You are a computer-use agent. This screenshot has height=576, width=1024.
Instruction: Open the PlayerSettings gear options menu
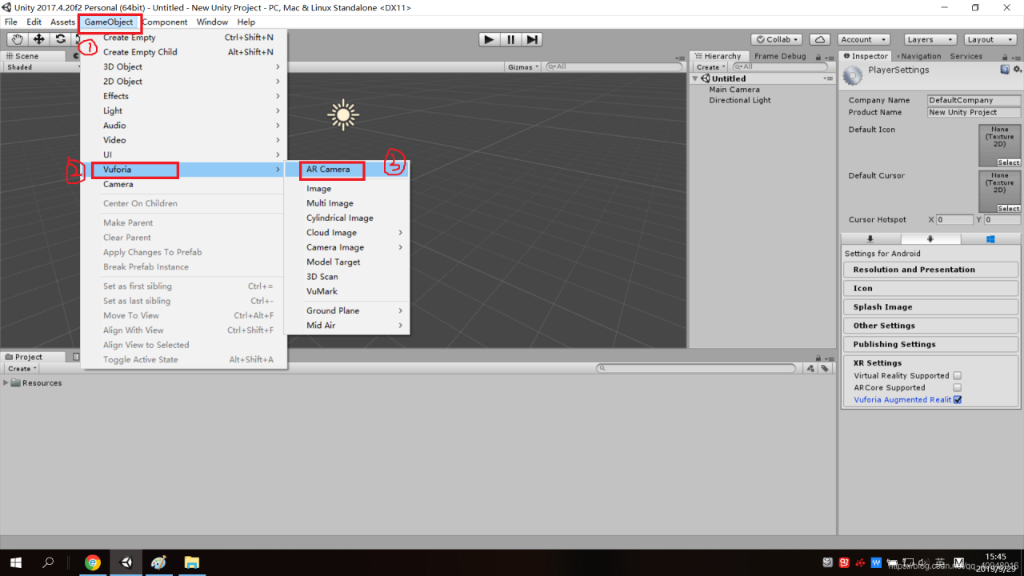click(x=1017, y=70)
